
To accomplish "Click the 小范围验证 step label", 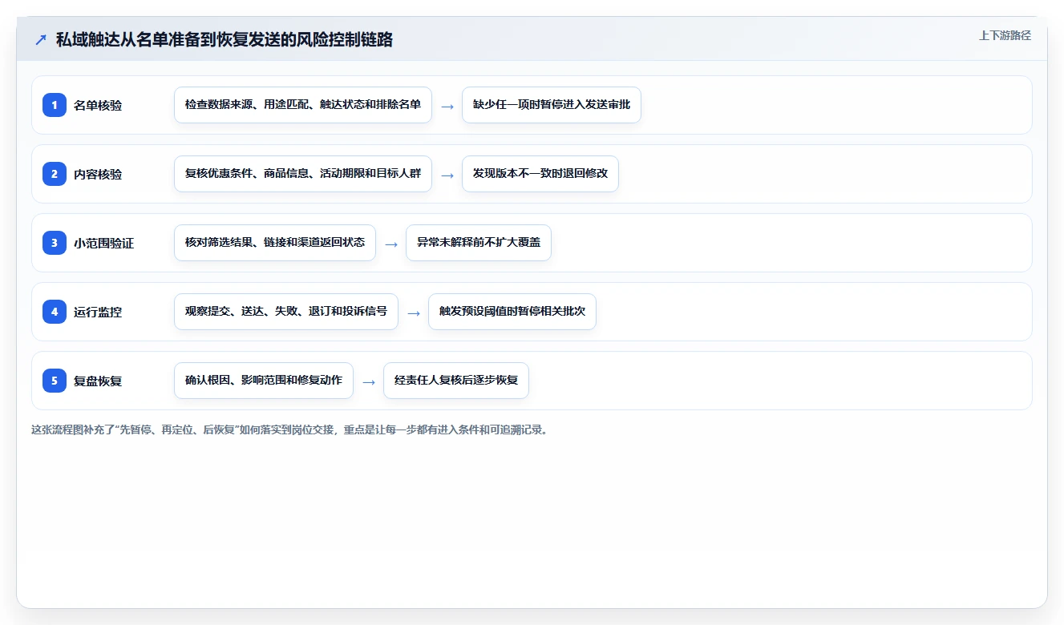I will click(x=104, y=244).
